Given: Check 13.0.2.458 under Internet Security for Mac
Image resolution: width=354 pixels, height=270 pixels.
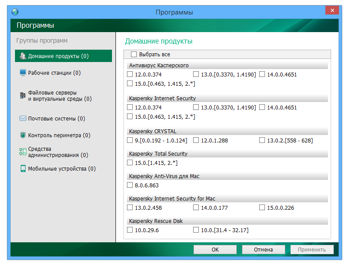Looking at the screenshot, I should pyautogui.click(x=130, y=207).
